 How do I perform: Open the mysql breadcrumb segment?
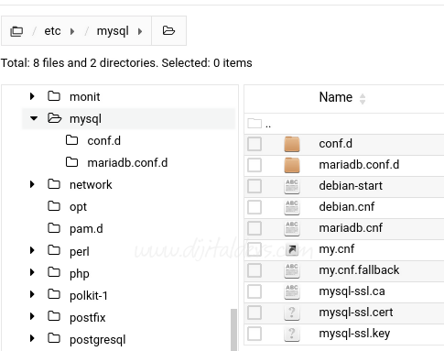pyautogui.click(x=113, y=31)
